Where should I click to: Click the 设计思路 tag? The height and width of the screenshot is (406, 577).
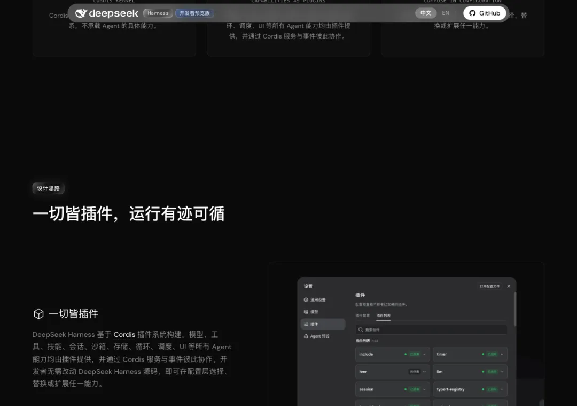click(x=48, y=188)
